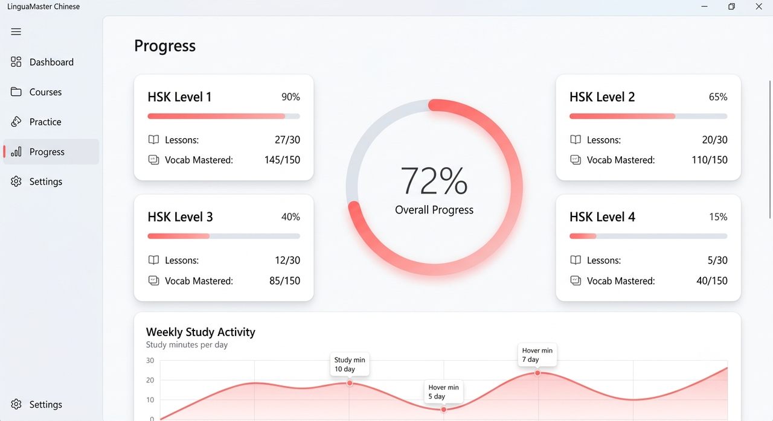
Task: Click the Vocab Mastered icon in HSK Level 3
Action: [x=153, y=280]
